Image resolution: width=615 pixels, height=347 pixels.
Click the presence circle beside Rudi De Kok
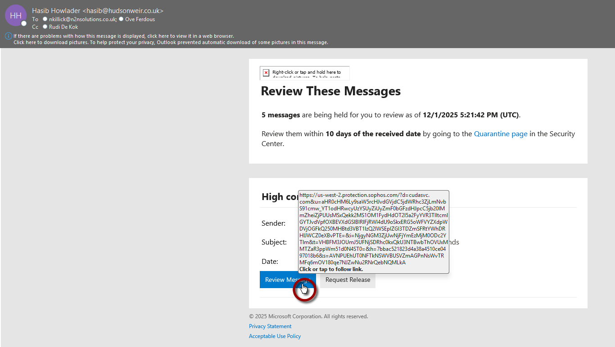(x=45, y=27)
